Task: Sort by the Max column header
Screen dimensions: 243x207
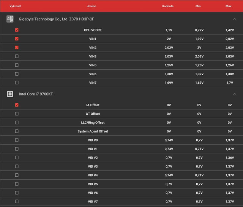Action: (229, 6)
